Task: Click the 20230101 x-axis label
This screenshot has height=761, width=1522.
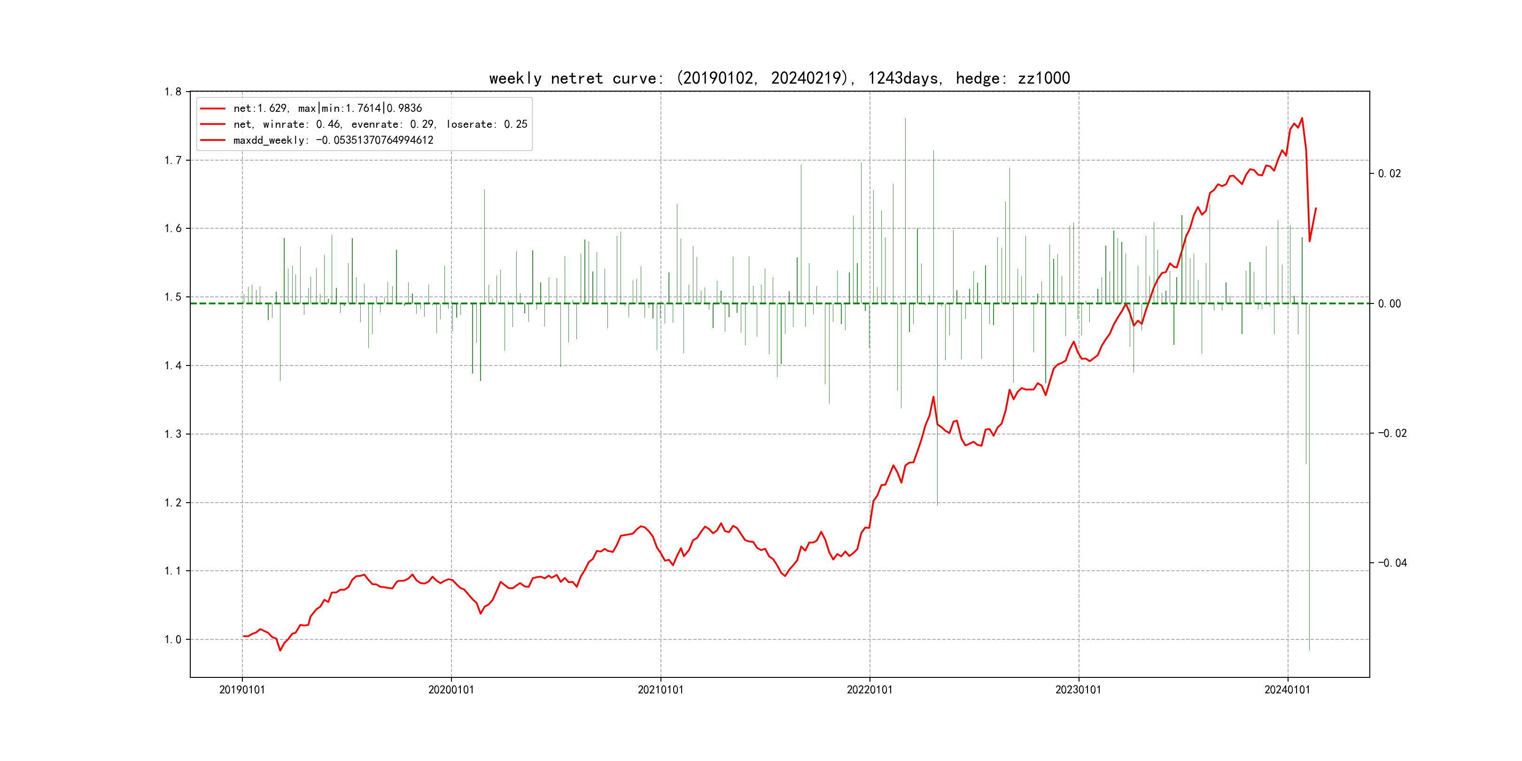Action: point(1078,690)
